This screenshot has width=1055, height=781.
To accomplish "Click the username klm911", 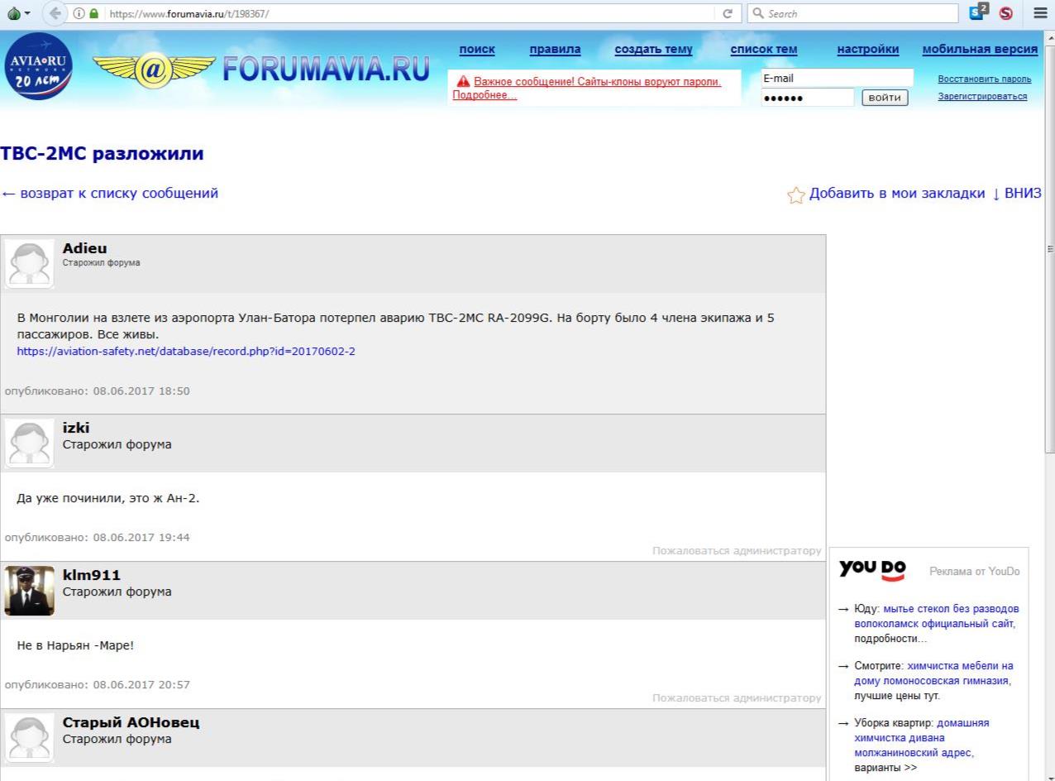I will [x=92, y=575].
